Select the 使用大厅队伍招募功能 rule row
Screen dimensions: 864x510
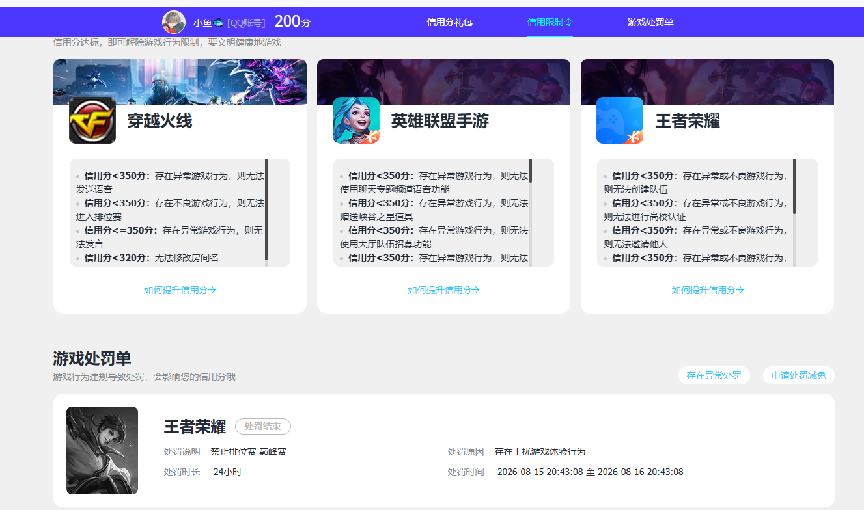coord(434,237)
